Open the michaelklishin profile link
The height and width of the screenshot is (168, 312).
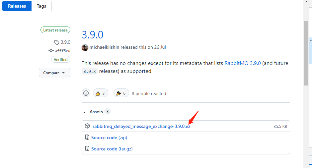click(104, 47)
